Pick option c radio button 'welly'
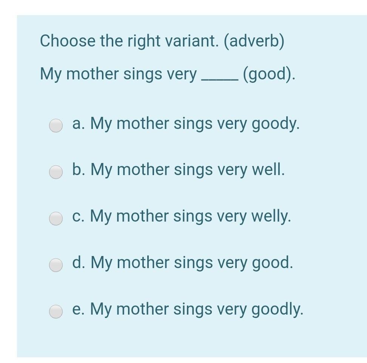The image size is (367, 363). [56, 219]
